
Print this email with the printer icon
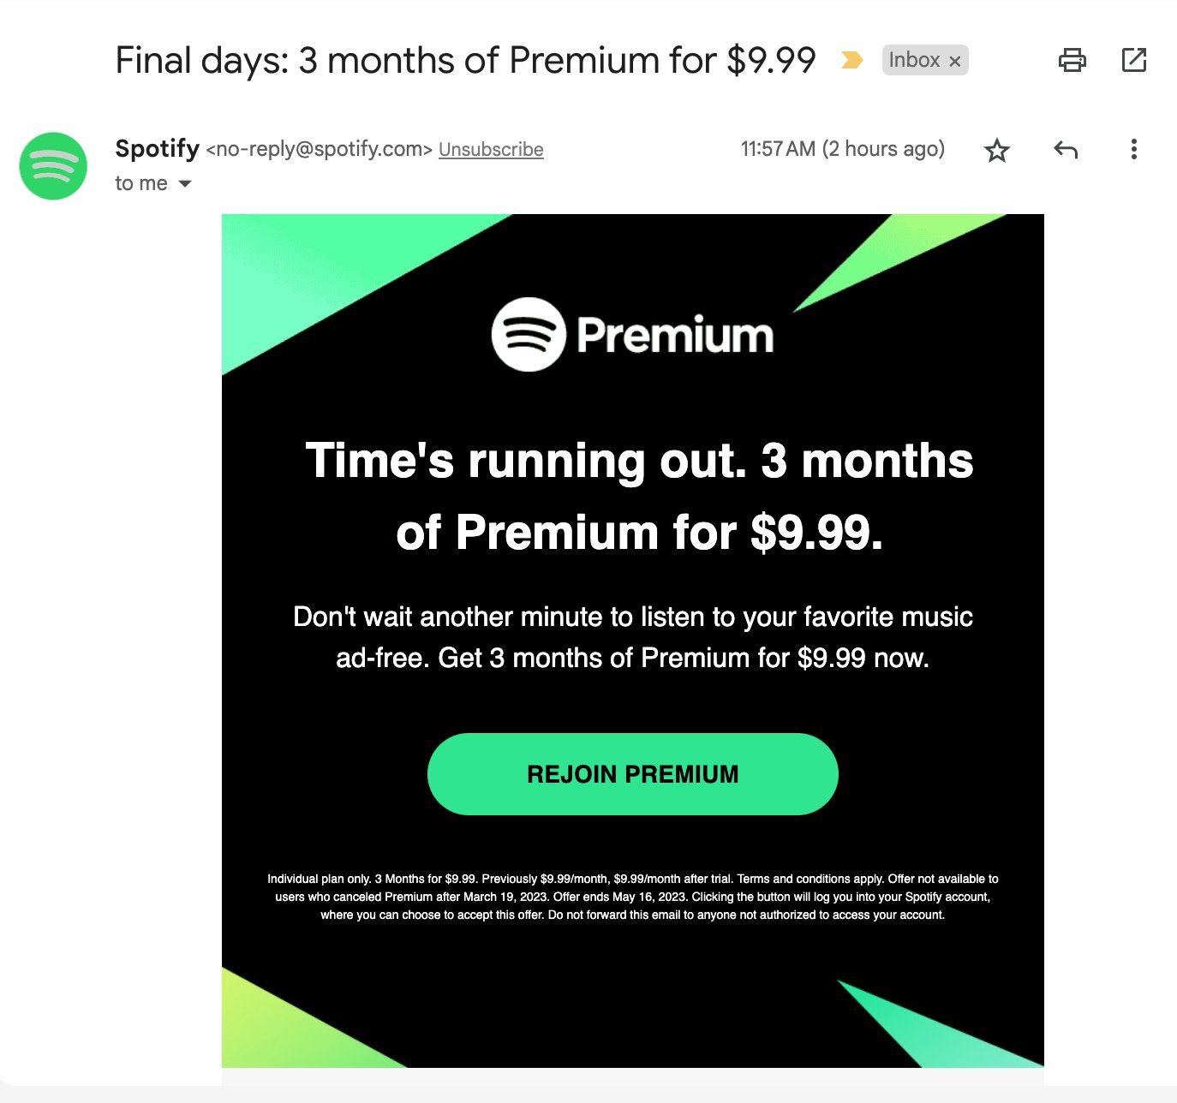[1072, 60]
